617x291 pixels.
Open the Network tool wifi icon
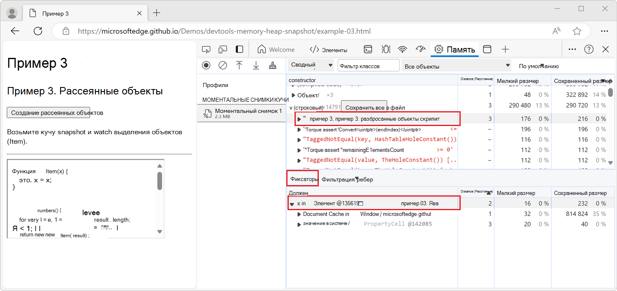(402, 50)
